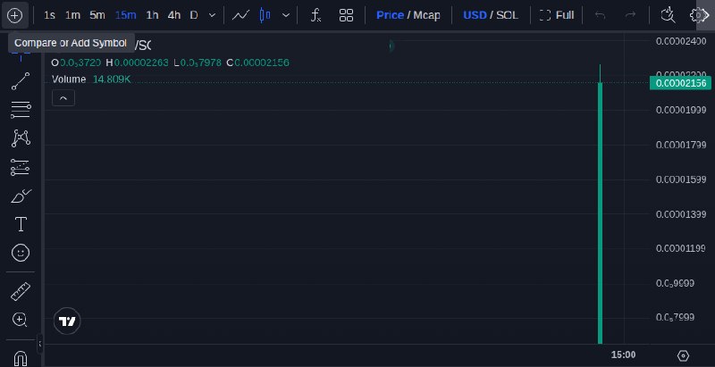Collapse the indicator legend chevron

point(63,98)
